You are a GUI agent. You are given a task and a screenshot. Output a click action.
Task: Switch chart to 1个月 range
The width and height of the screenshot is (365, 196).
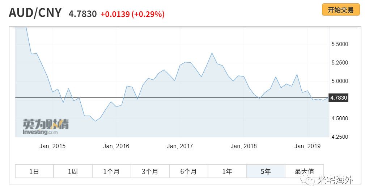tap(111, 171)
